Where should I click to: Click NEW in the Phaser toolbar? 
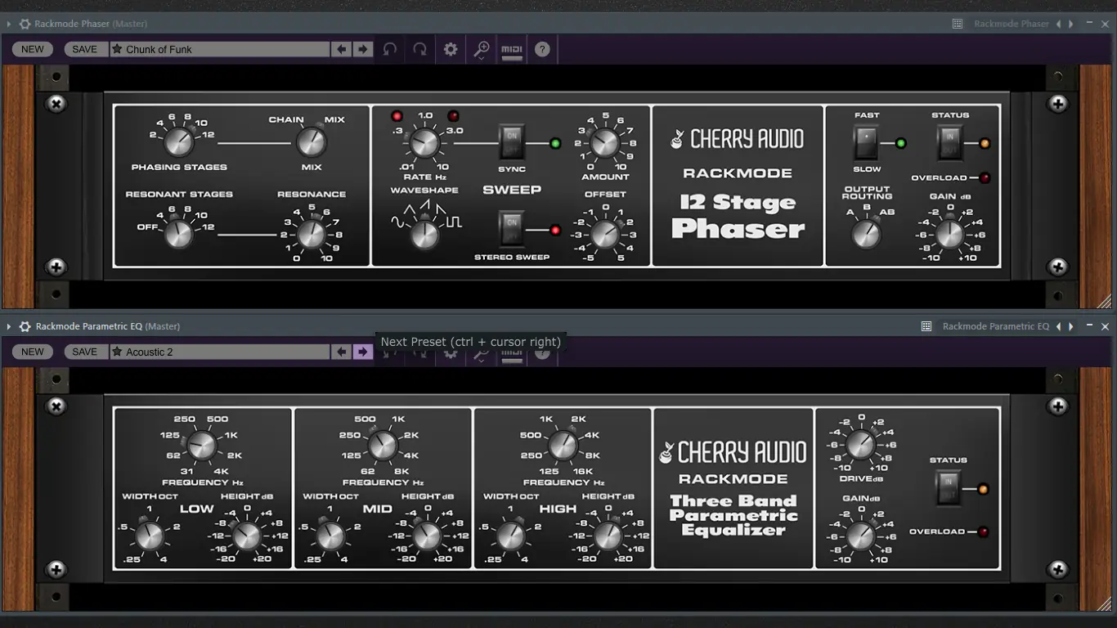point(33,49)
